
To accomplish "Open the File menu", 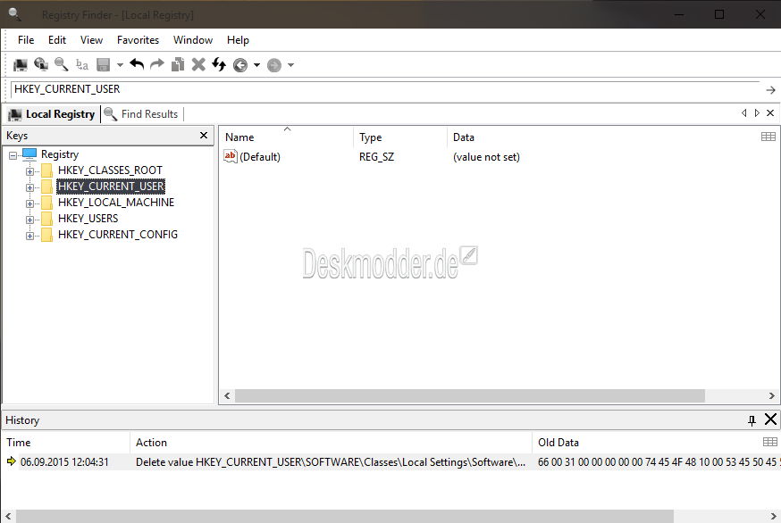I will [26, 40].
